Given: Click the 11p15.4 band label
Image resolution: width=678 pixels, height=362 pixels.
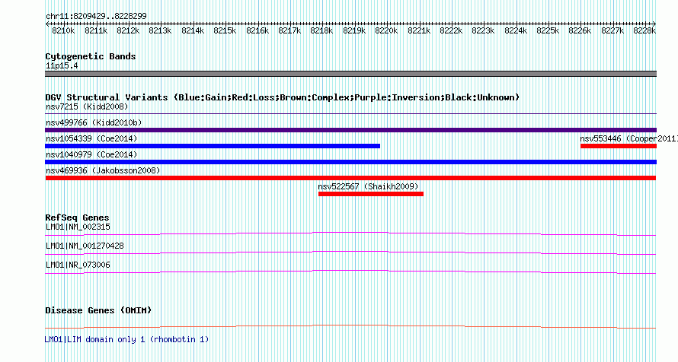Looking at the screenshot, I should pos(62,66).
